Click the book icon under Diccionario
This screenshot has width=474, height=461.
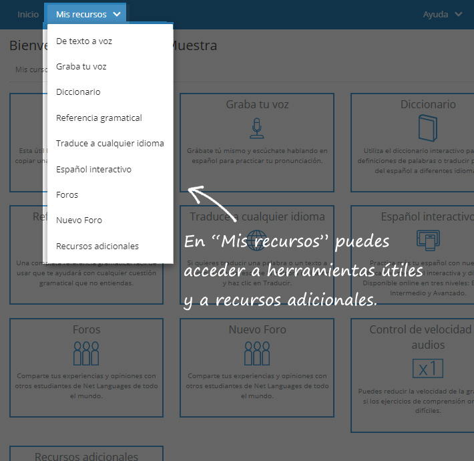(427, 128)
